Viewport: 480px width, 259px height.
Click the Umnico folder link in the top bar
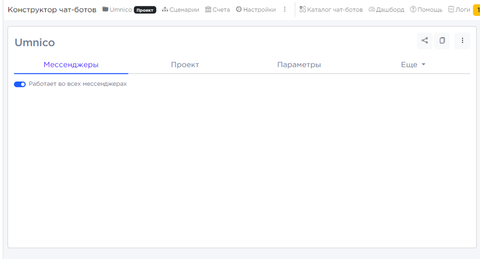click(x=117, y=10)
